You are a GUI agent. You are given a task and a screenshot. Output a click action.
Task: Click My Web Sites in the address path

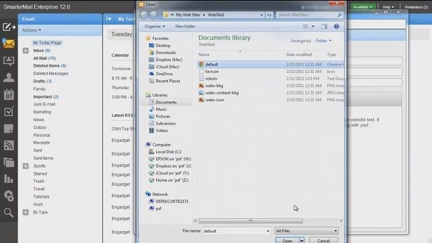(188, 15)
